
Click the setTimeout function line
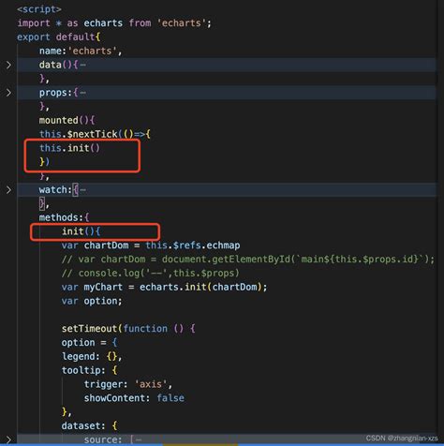(x=128, y=329)
